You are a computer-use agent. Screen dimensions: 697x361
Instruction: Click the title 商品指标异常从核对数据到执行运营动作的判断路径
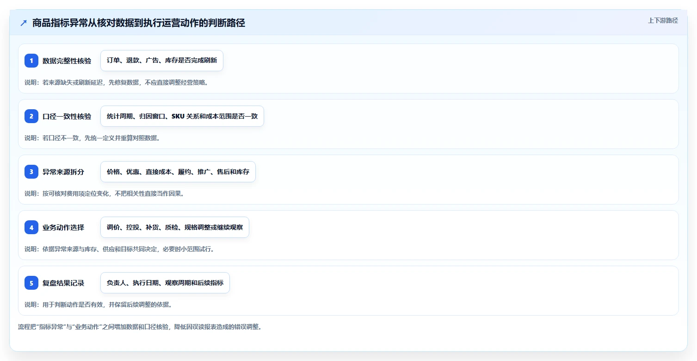point(139,23)
